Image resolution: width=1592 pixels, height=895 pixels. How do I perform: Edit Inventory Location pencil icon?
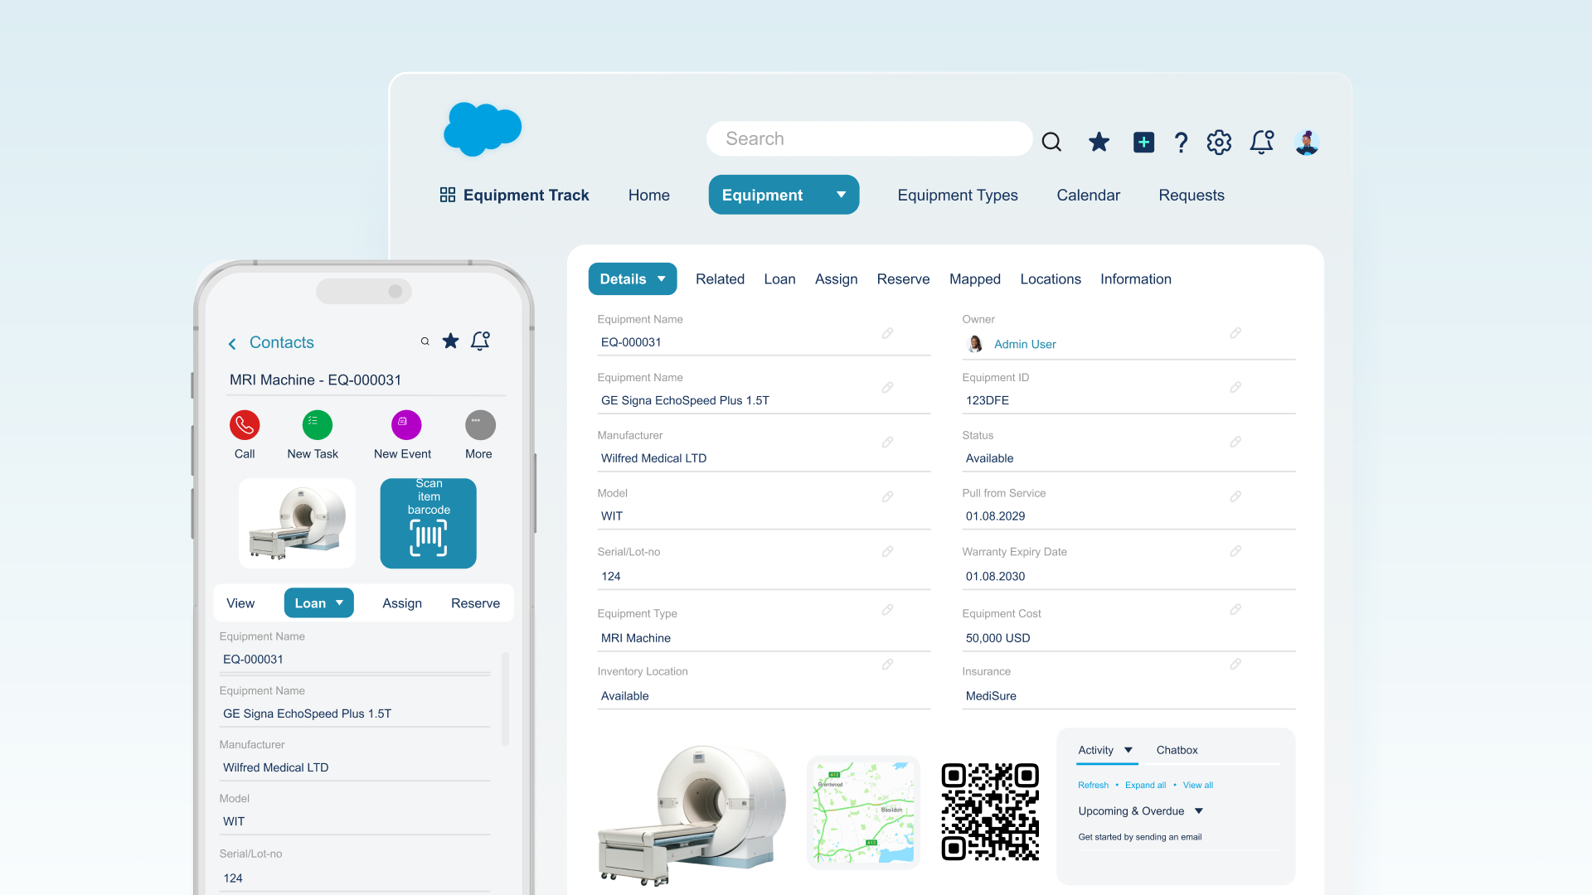[x=887, y=665]
